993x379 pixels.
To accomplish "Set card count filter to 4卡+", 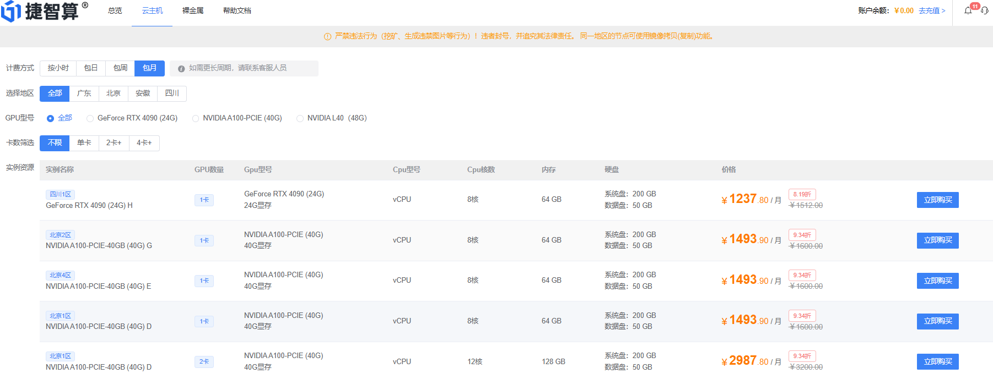I will click(x=144, y=143).
